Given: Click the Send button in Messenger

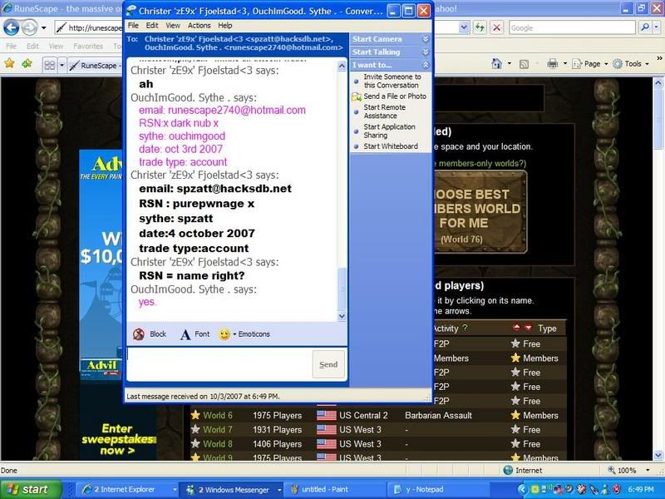Looking at the screenshot, I should (328, 364).
